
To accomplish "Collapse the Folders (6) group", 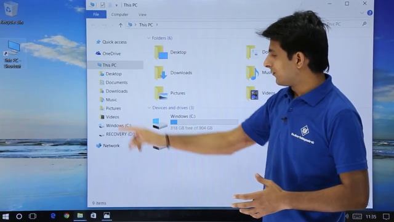I will coord(149,38).
